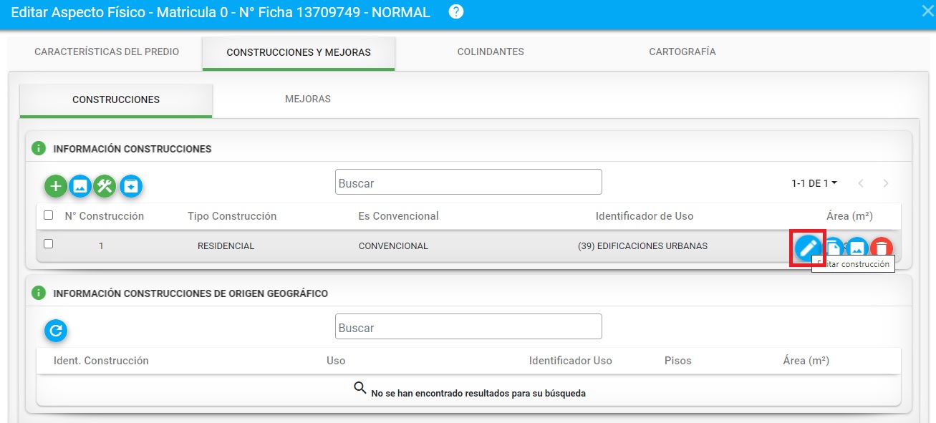Sort by Tipo Construcción column header

coord(232,216)
